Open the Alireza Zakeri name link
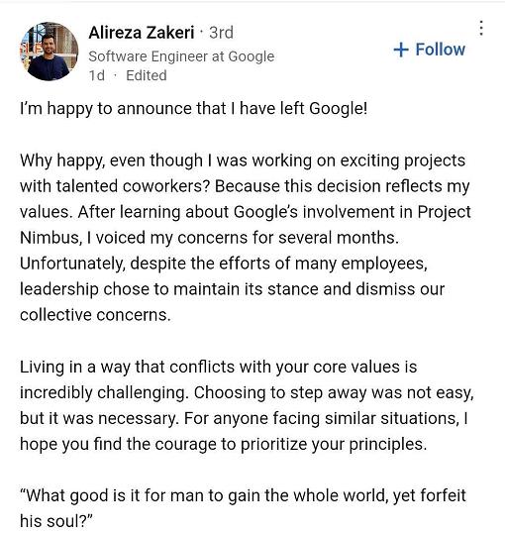This screenshot has height=535, width=505. pyautogui.click(x=142, y=33)
